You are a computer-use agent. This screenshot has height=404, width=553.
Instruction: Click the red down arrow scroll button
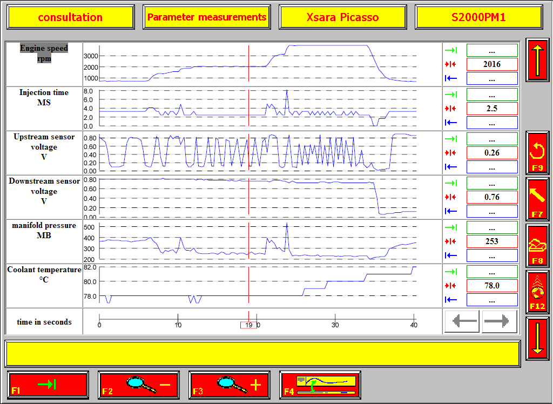pyautogui.click(x=537, y=338)
